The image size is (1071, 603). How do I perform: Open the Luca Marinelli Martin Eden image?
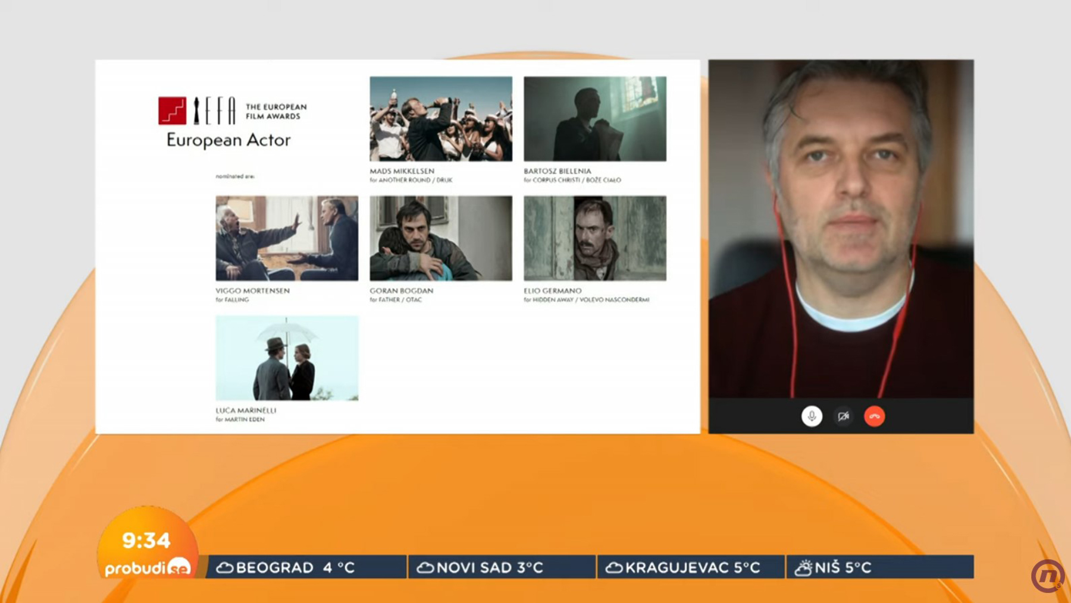pyautogui.click(x=287, y=358)
